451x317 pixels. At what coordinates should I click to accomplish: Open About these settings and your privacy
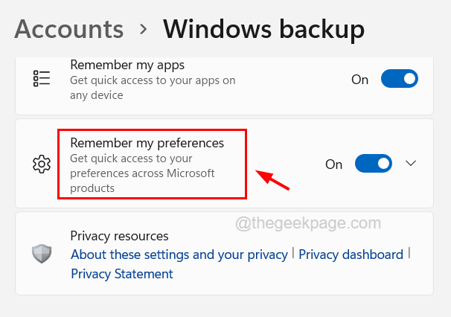click(x=179, y=254)
